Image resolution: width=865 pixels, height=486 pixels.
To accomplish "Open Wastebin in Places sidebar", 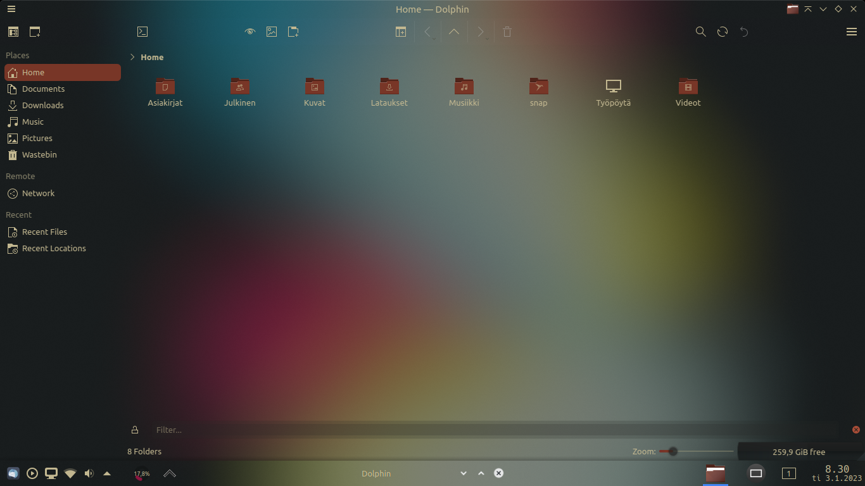I will tap(63, 154).
